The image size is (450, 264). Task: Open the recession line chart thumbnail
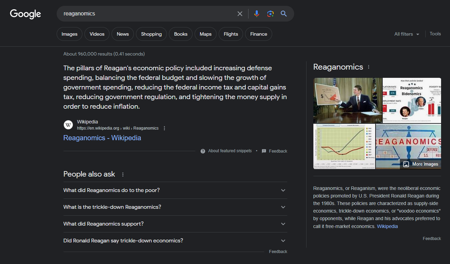click(344, 146)
